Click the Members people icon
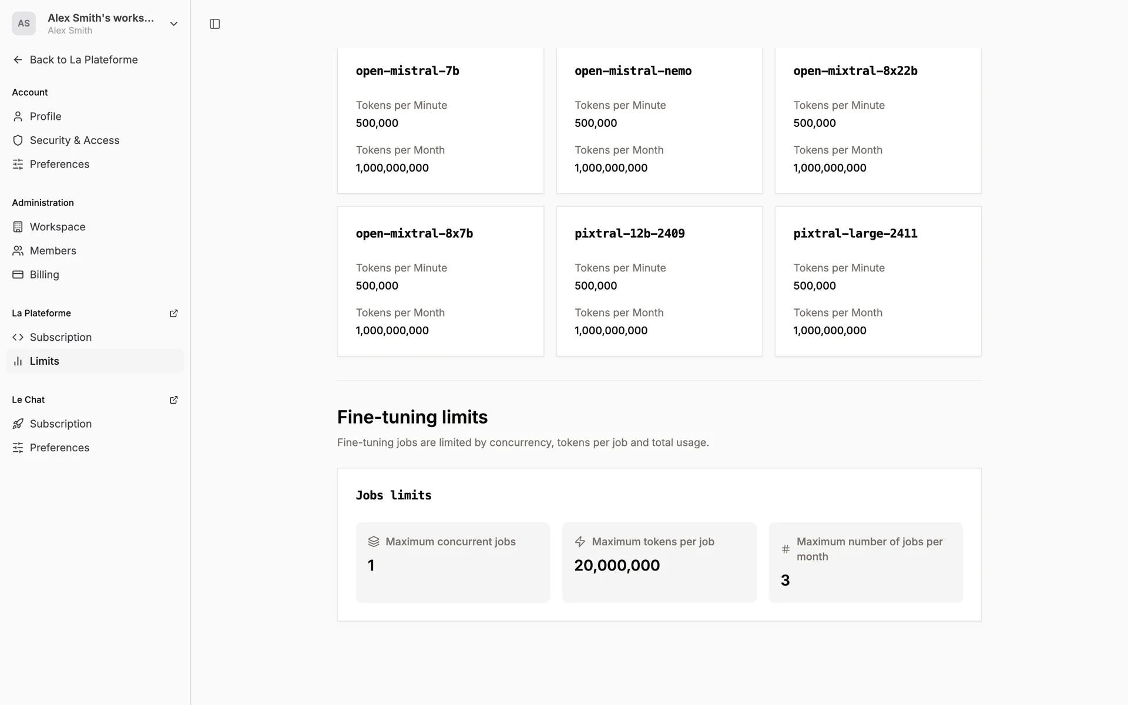The height and width of the screenshot is (705, 1128). point(18,251)
